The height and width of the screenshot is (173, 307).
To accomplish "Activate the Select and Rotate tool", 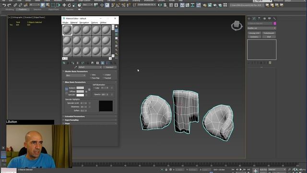I will pyautogui.click(x=69, y=5).
